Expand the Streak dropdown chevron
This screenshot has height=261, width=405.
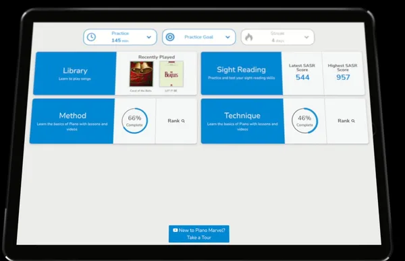pyautogui.click(x=306, y=37)
